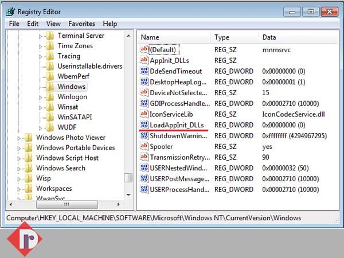Image resolution: width=344 pixels, height=258 pixels.
Task: Click the mnmsrvc data cell
Action: [x=276, y=50]
